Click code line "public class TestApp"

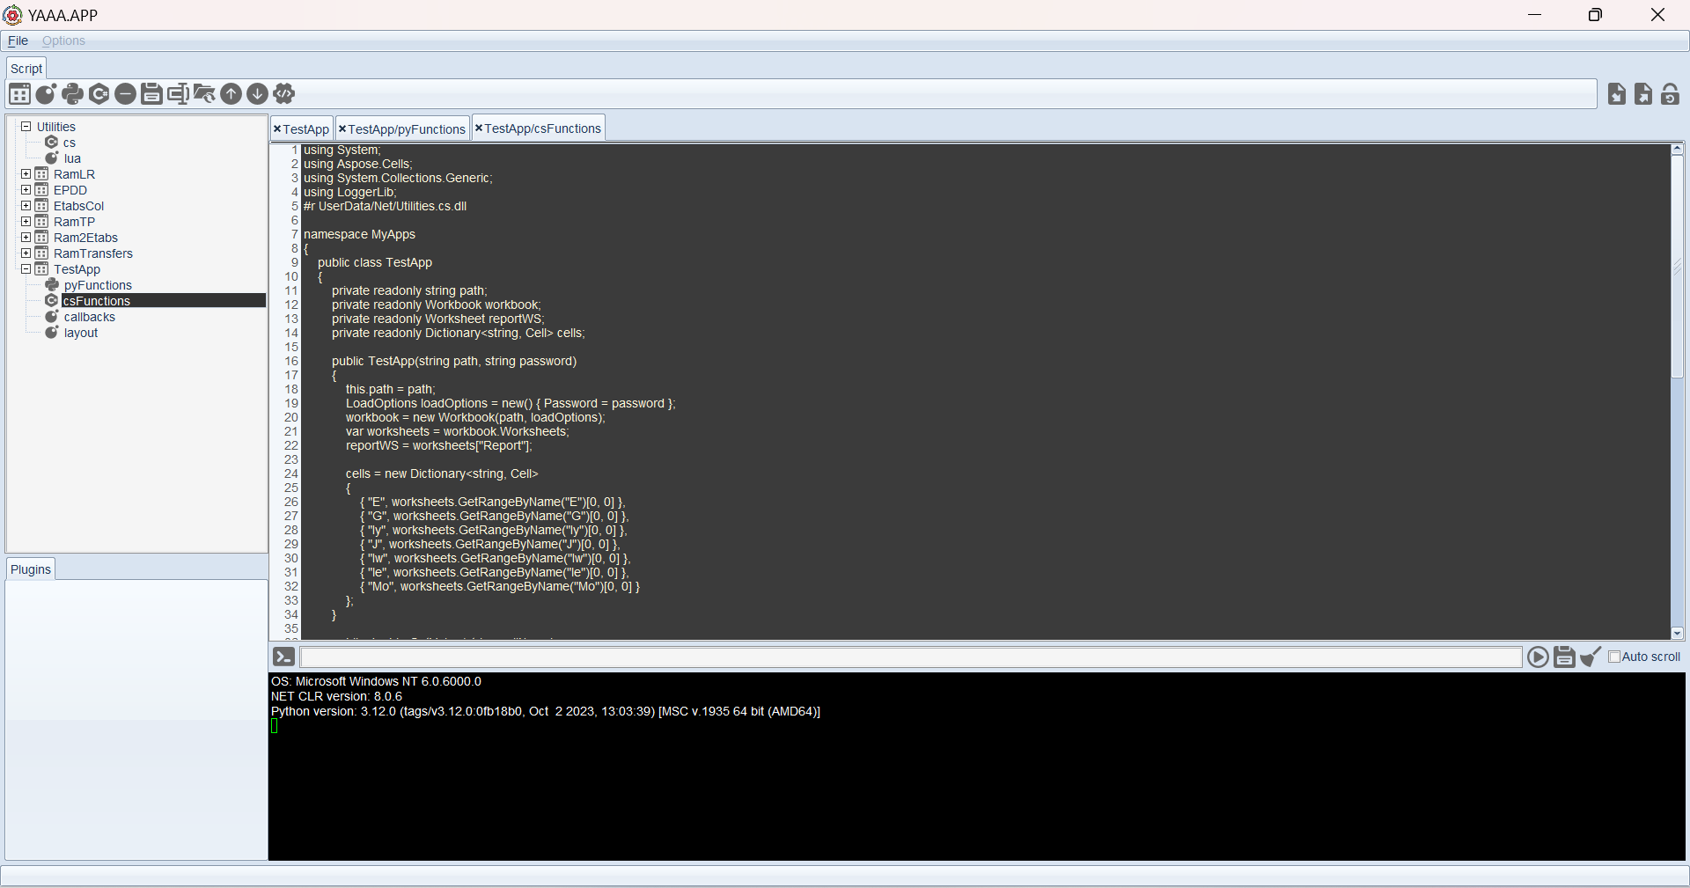point(375,262)
